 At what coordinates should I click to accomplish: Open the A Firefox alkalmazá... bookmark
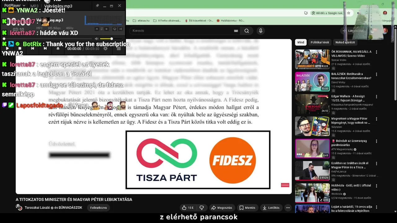coord(167,21)
